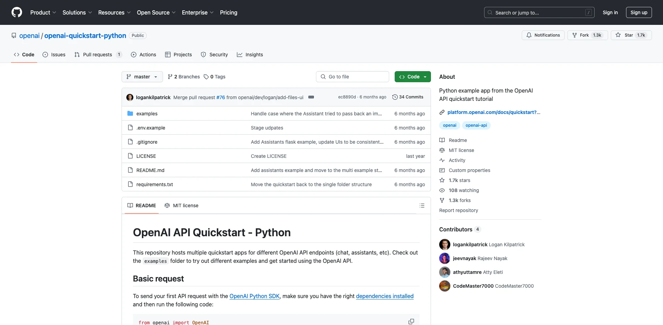The height and width of the screenshot is (325, 663).
Task: Click the commit history clock icon
Action: coord(395,97)
